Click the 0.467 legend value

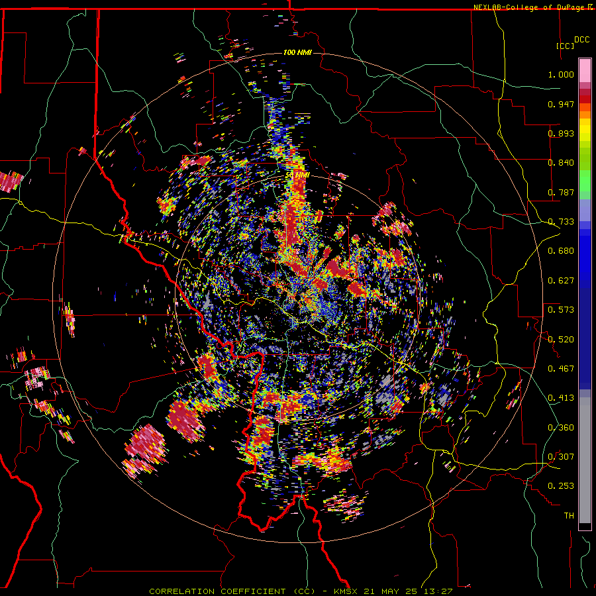(x=561, y=369)
